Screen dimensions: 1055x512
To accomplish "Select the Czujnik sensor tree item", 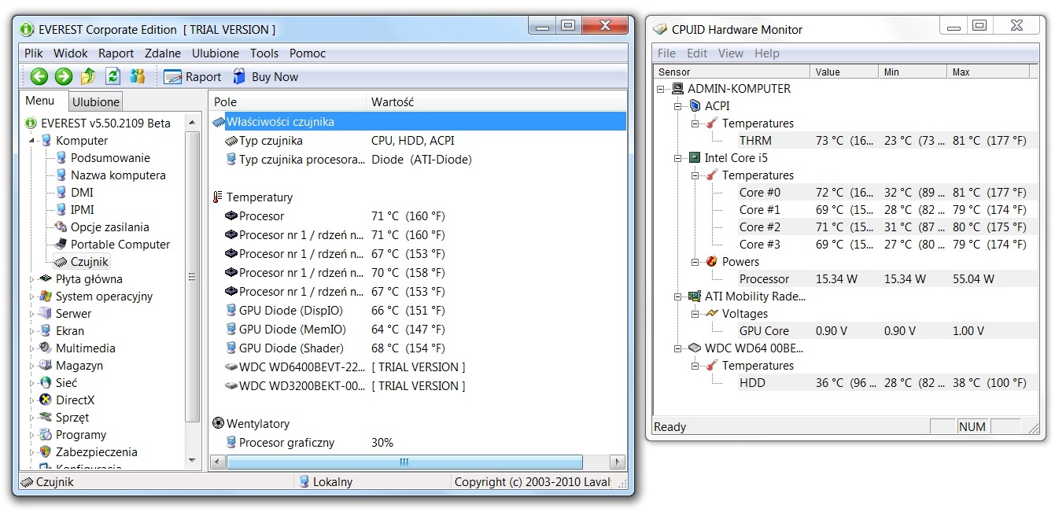I will [81, 262].
